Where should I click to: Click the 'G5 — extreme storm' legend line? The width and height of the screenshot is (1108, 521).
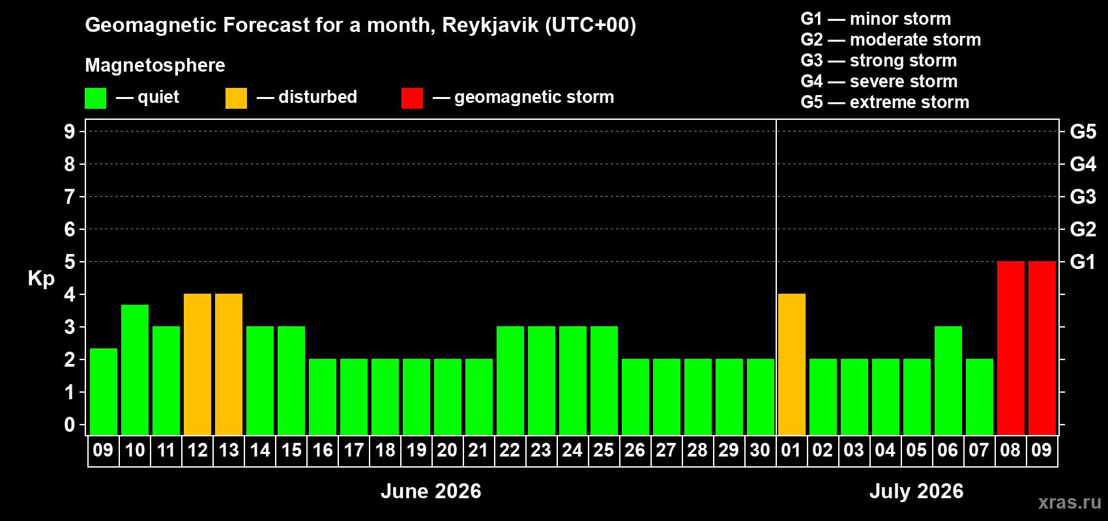coord(884,102)
